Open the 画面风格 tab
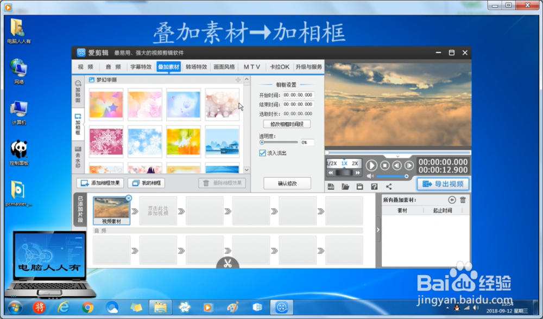 click(x=224, y=67)
